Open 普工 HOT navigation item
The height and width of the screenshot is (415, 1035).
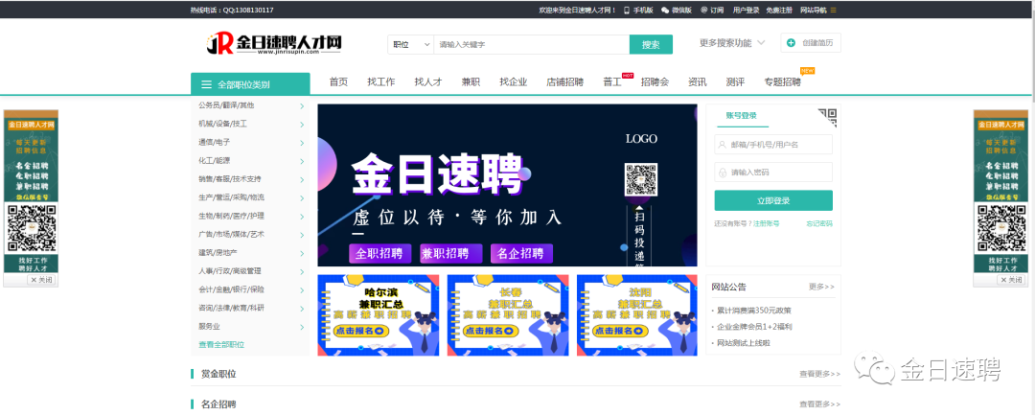(x=612, y=82)
